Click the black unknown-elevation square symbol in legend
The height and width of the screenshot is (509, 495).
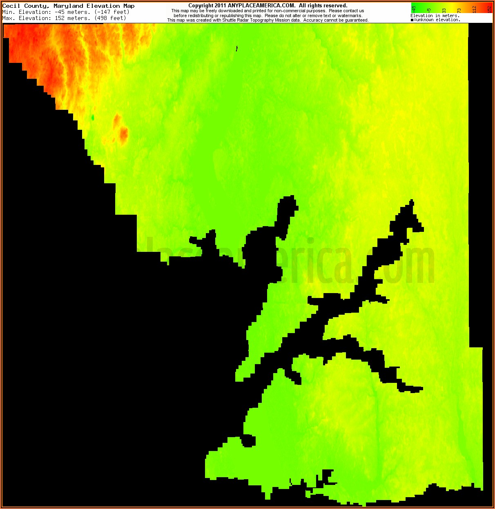point(412,20)
